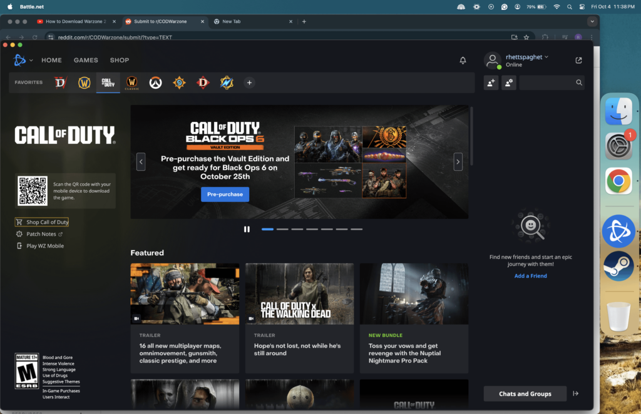The height and width of the screenshot is (414, 641).
Task: Open Google Chrome from the Dock
Action: (618, 181)
